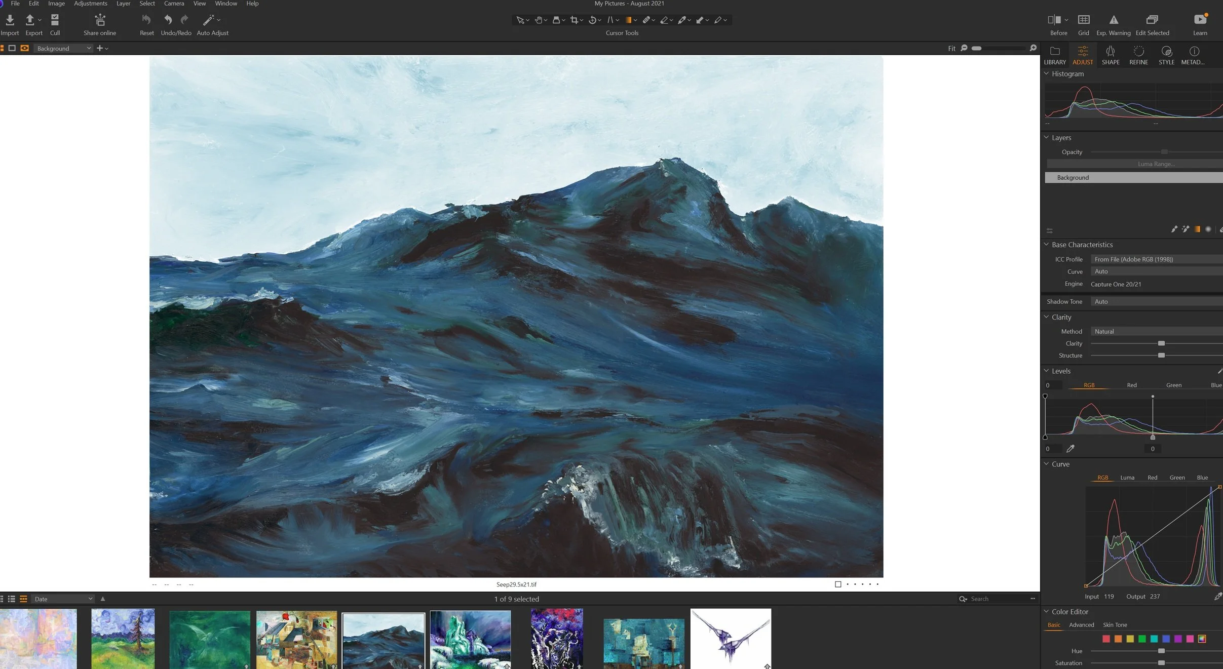
Task: Select the Keystone cursor tool
Action: pos(610,20)
